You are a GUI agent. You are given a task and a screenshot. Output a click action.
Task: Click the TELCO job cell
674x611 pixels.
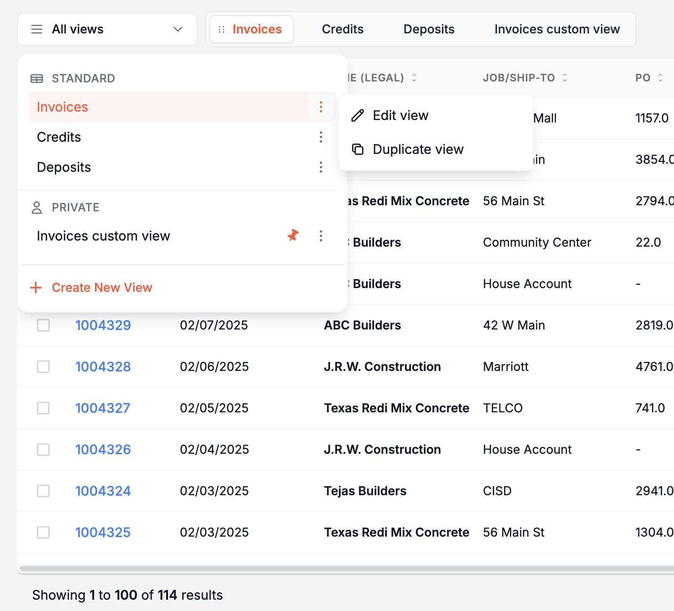pos(503,408)
